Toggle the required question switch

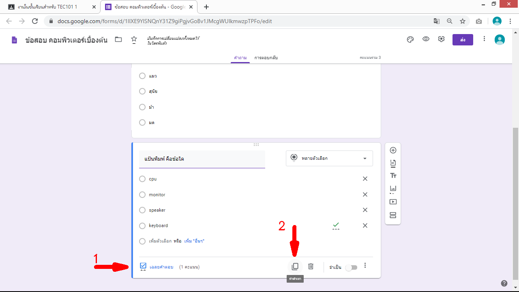coord(351,267)
